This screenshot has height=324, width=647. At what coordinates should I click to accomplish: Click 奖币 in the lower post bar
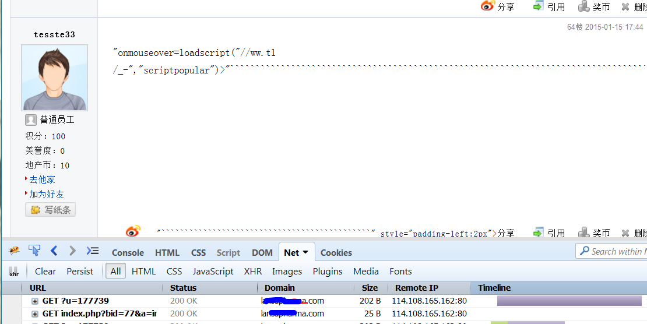click(601, 233)
